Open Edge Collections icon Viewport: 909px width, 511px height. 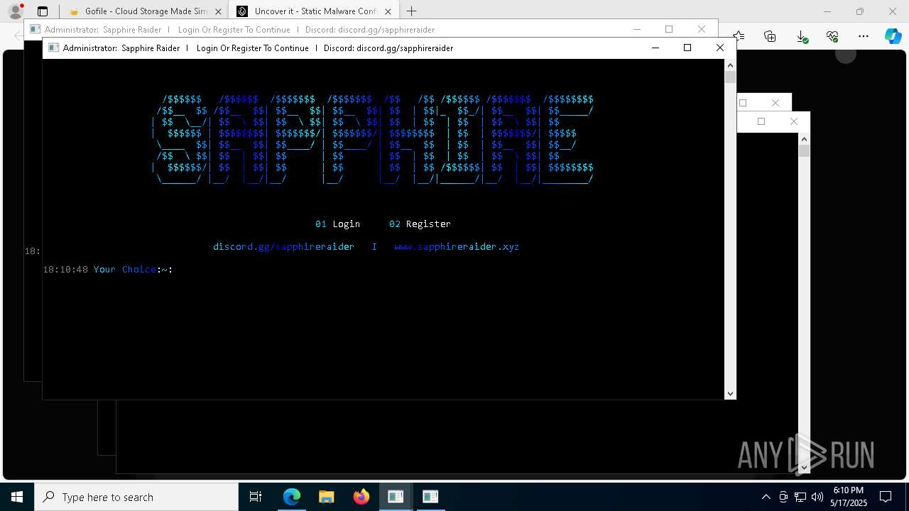[770, 36]
